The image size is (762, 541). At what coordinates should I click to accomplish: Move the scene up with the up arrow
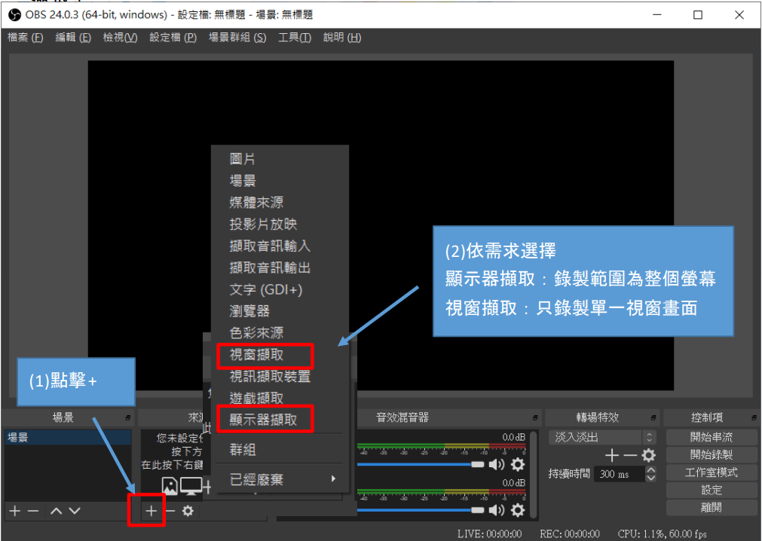(x=56, y=511)
